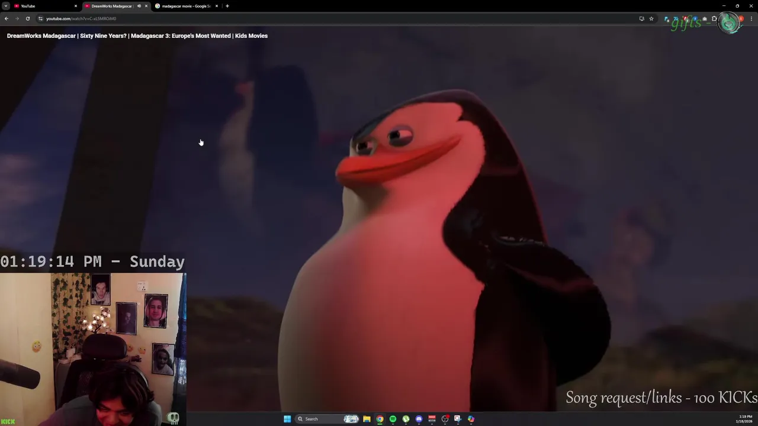
Task: Open Discord from taskbar
Action: tap(419, 419)
